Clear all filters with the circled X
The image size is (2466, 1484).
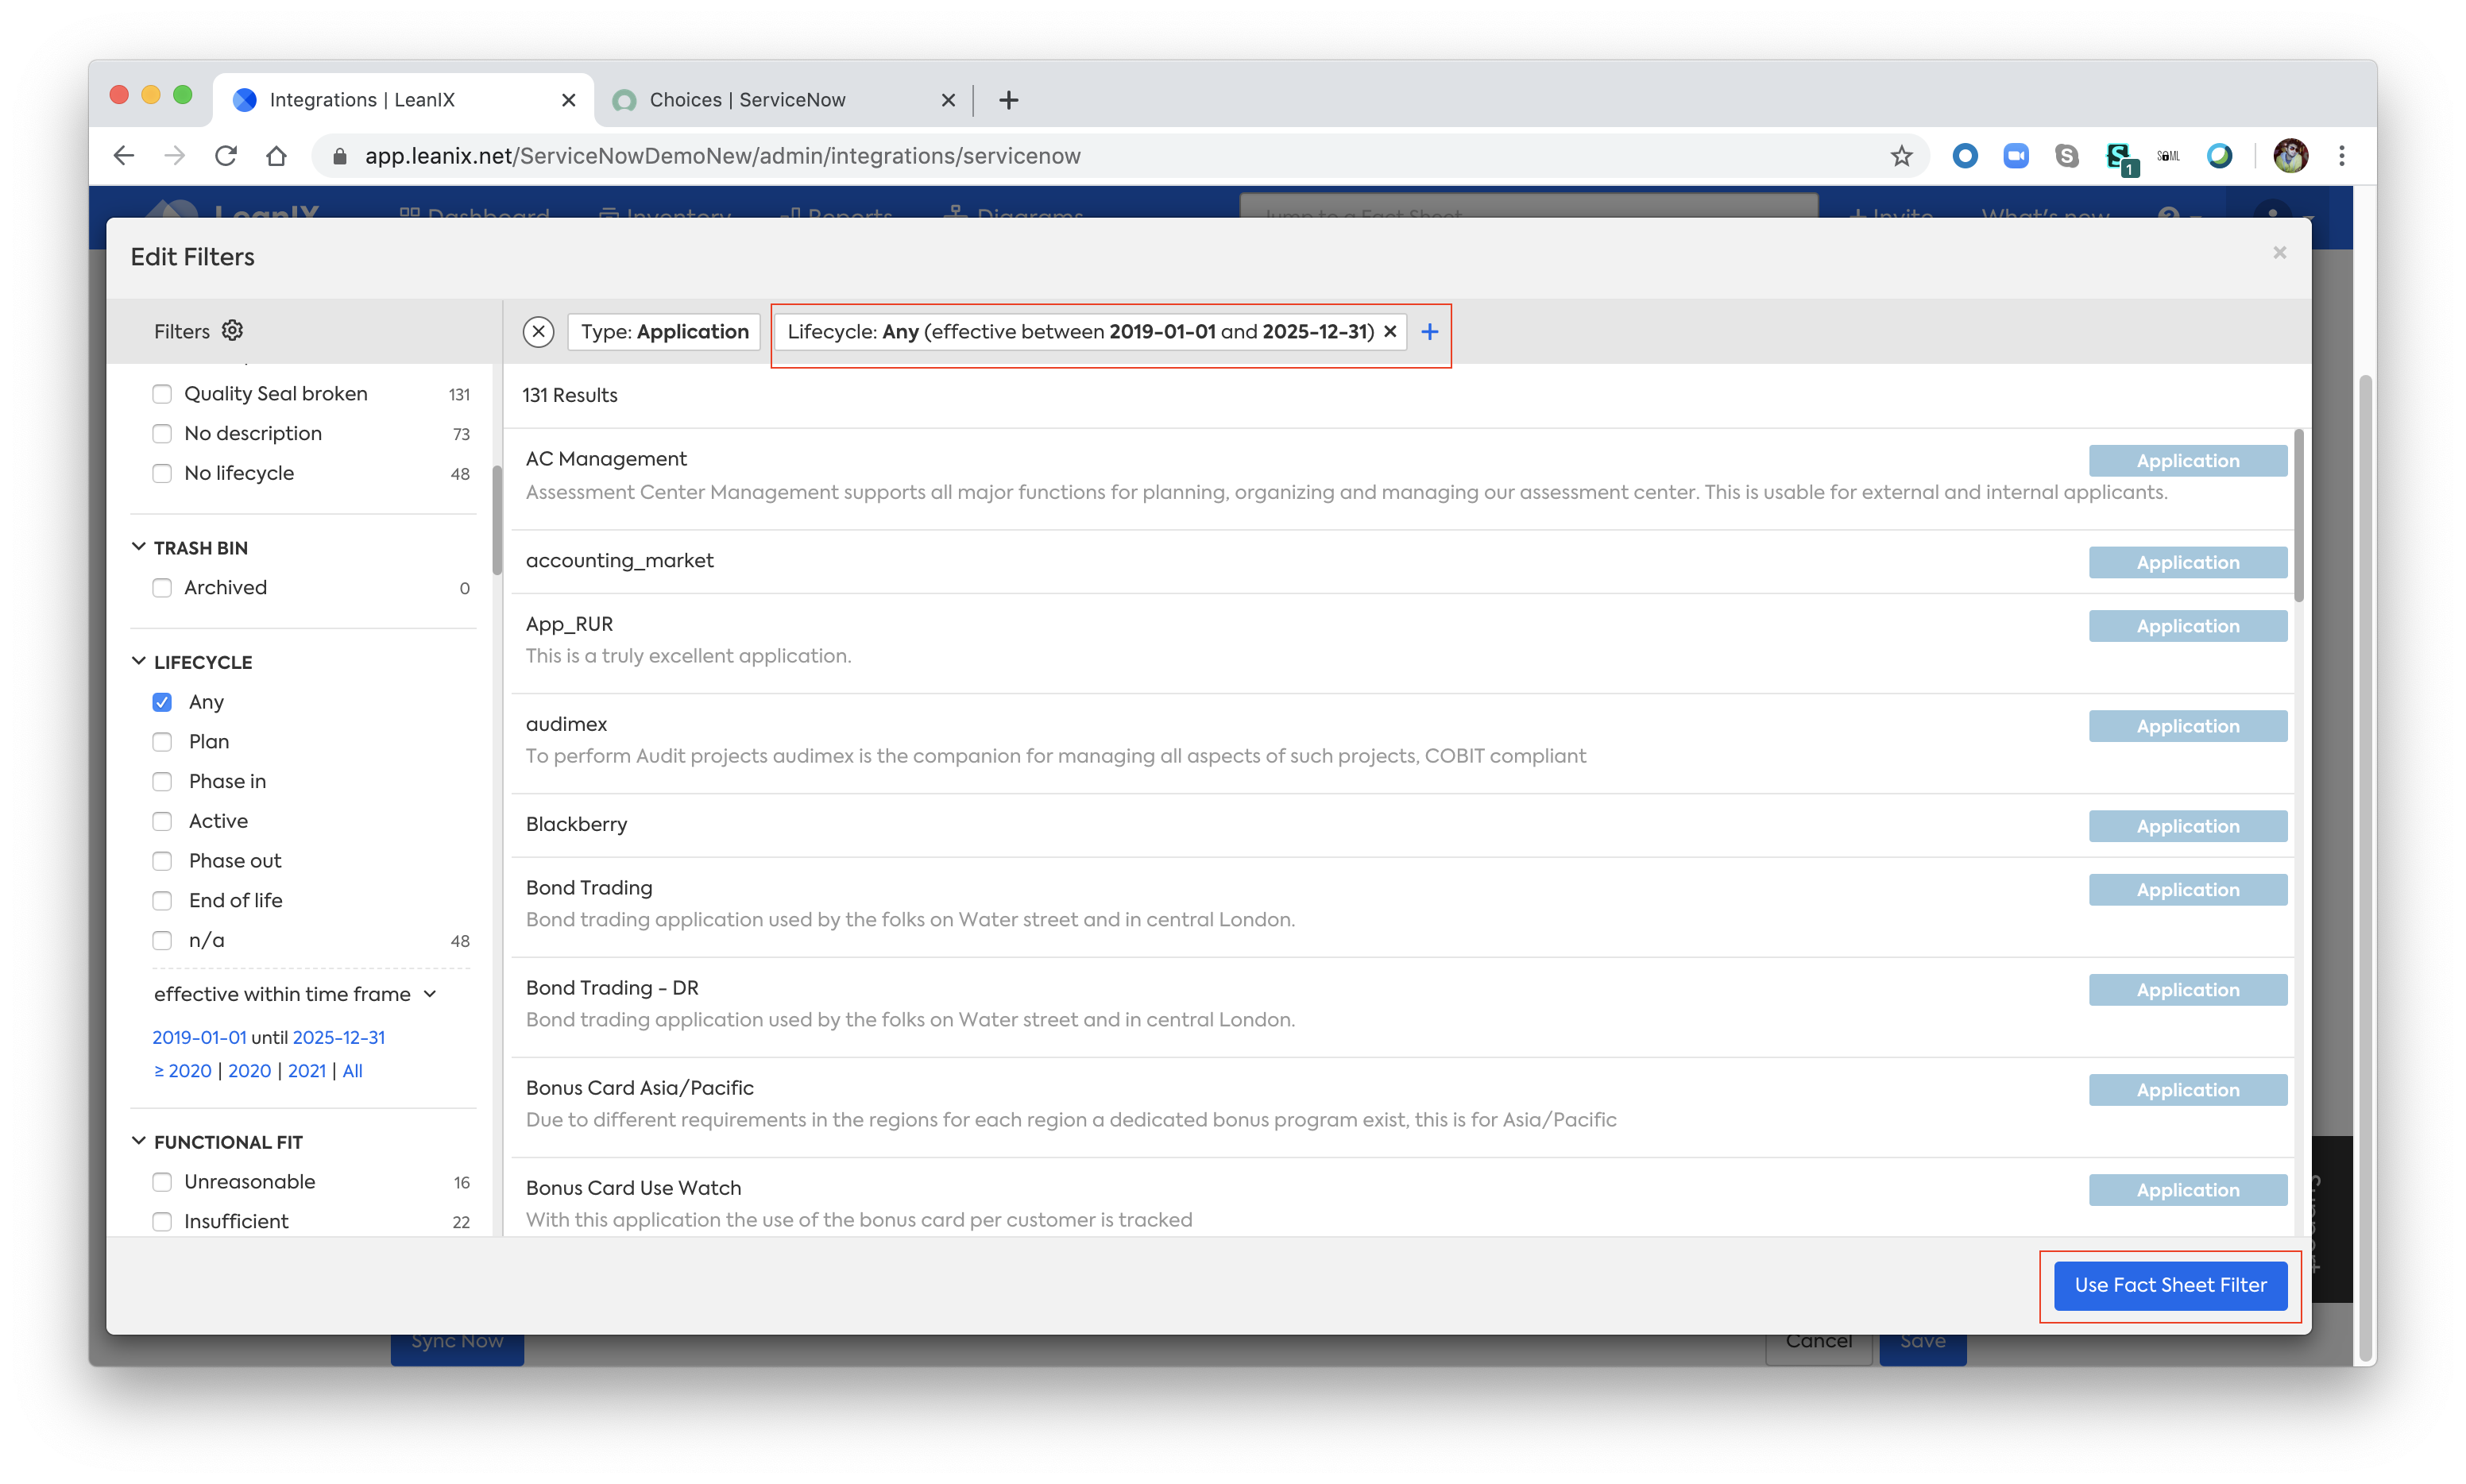[539, 332]
